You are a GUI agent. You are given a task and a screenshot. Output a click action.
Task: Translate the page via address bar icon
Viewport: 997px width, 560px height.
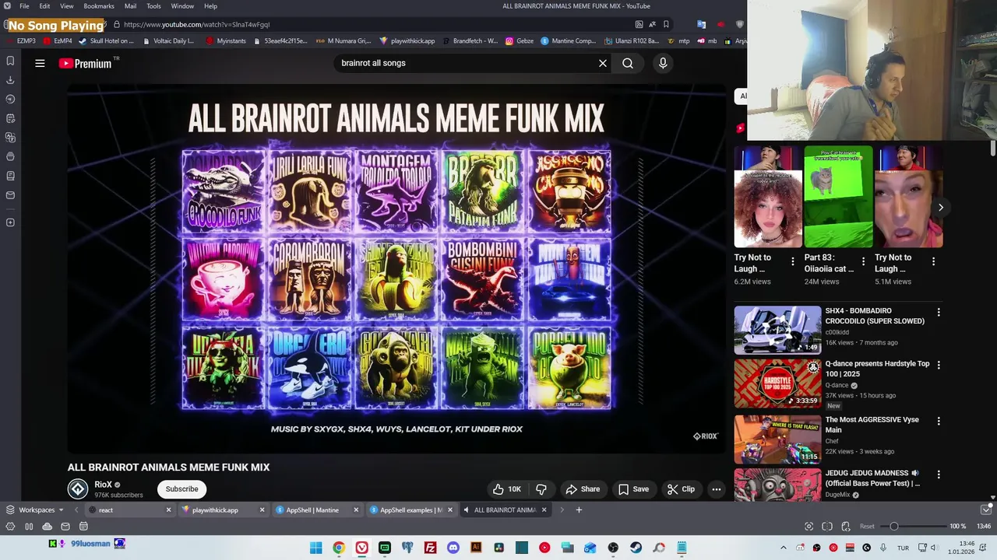pyautogui.click(x=652, y=24)
